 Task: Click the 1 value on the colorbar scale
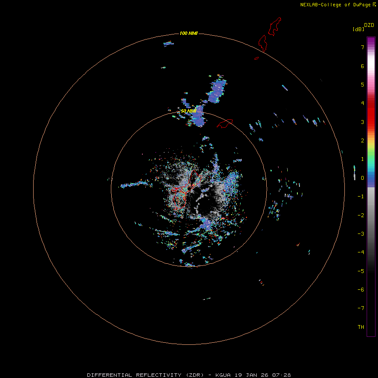point(362,159)
